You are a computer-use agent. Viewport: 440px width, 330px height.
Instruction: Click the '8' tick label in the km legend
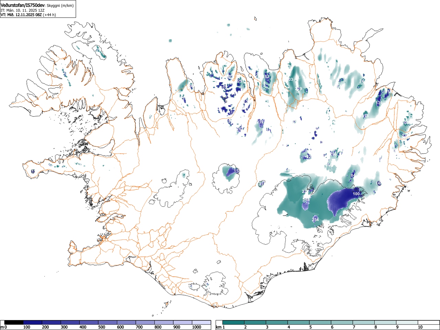pyautogui.click(x=375, y=327)
